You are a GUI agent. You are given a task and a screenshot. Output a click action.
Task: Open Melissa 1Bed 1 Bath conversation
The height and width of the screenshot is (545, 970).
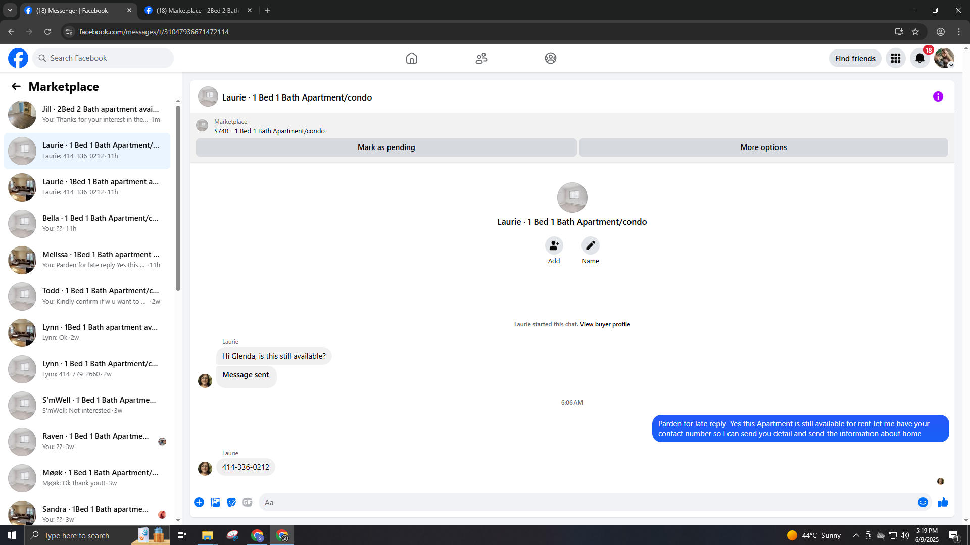coord(87,260)
